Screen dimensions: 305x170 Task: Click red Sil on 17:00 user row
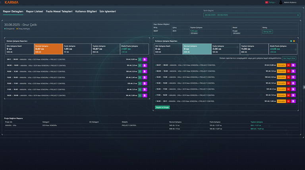point(288,95)
